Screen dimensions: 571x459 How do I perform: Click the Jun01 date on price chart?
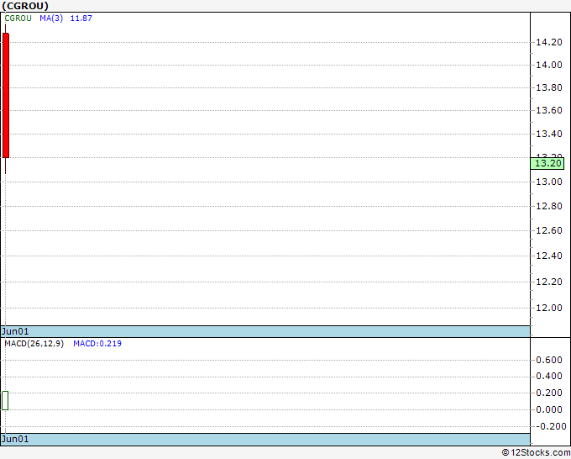point(15,331)
